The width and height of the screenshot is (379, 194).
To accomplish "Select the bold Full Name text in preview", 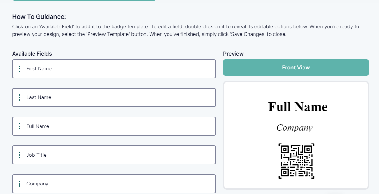I will (298, 107).
